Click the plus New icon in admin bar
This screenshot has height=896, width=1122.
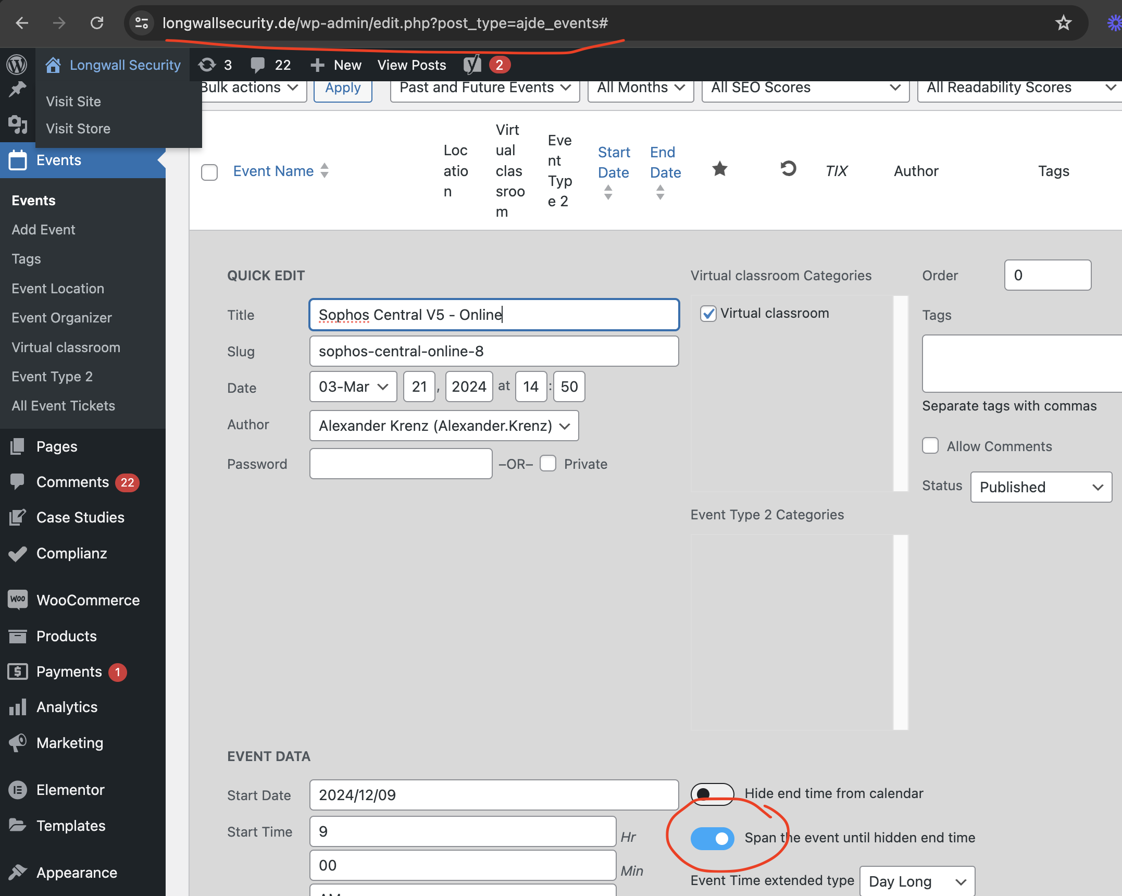[317, 65]
